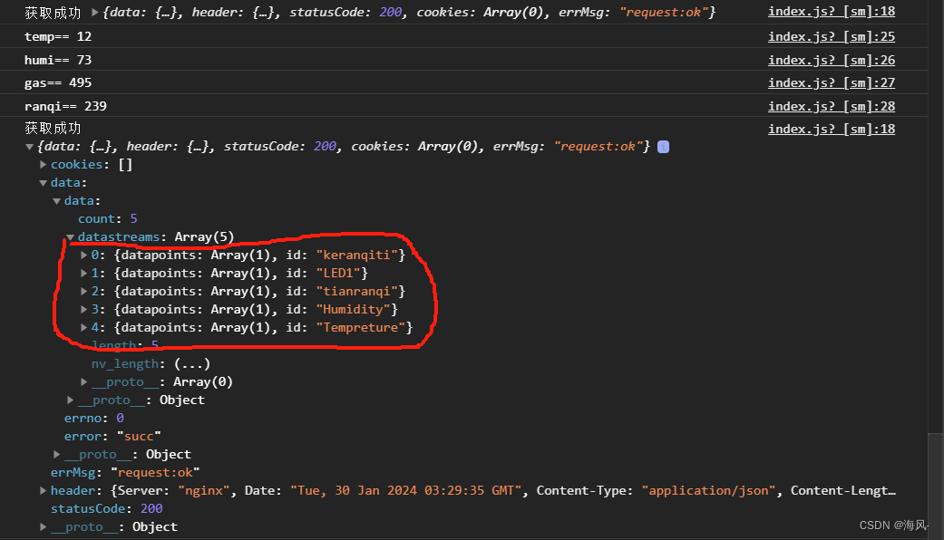Screen dimensions: 944x540
Task: Open source link index.js? [sm]:25
Action: (831, 36)
